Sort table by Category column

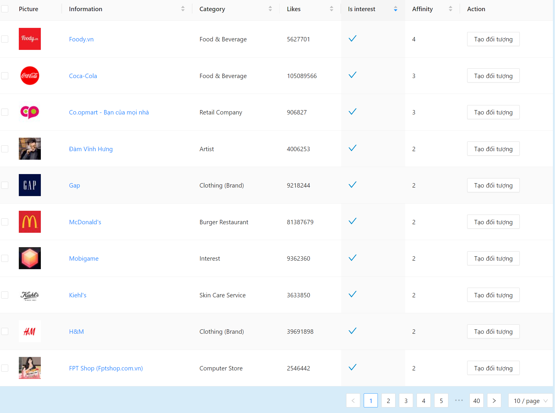(270, 9)
